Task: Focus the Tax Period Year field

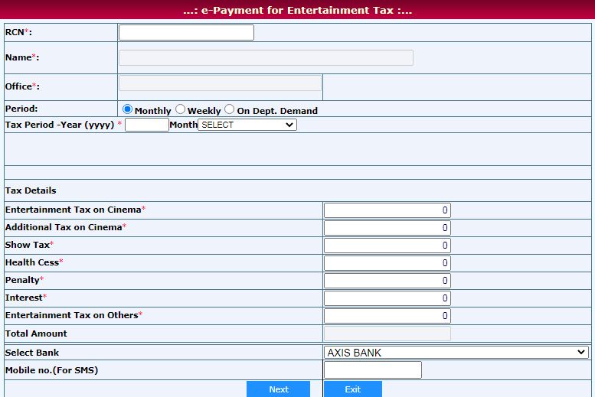Action: (147, 125)
